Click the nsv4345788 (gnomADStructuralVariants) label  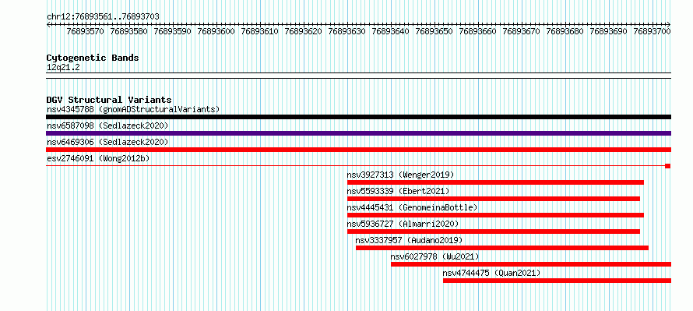click(133, 109)
